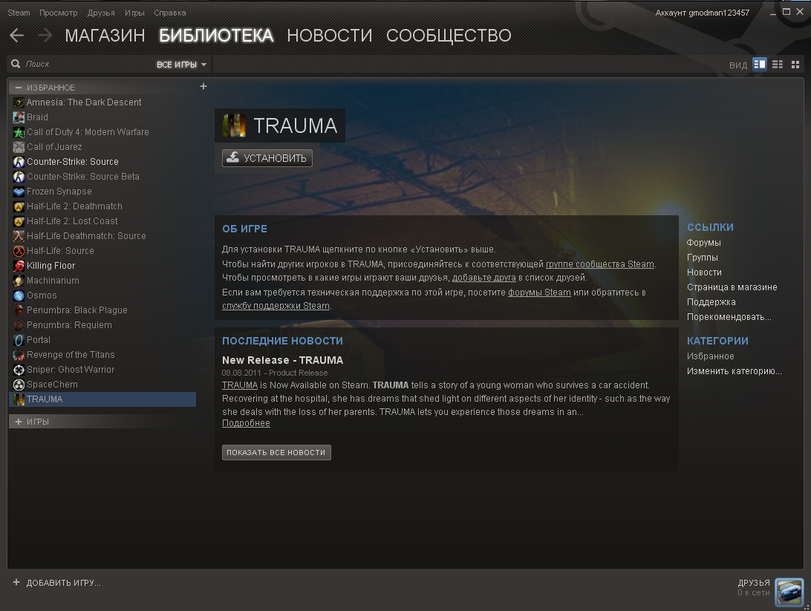Click the SpaceChem icon
This screenshot has width=811, height=611.
point(19,385)
